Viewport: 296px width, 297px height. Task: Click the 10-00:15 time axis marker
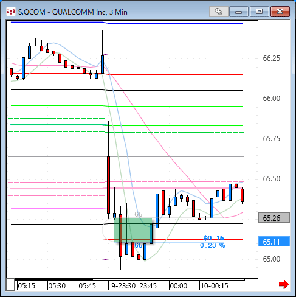coord(215,286)
